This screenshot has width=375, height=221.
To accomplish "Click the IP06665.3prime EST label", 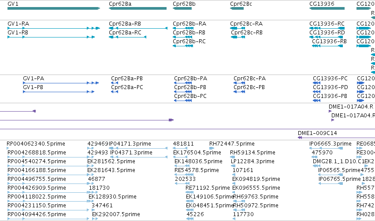I will 330,144.
